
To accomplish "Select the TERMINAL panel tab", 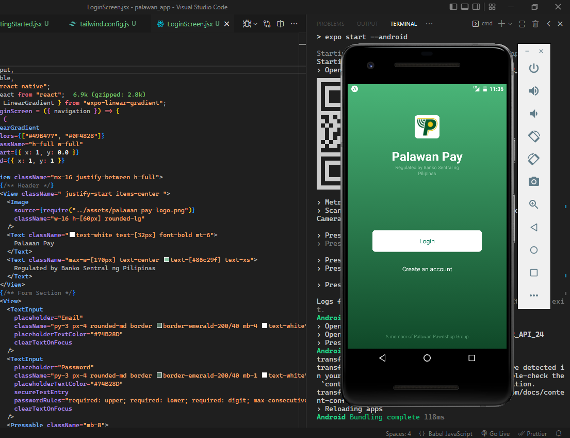I will point(403,24).
